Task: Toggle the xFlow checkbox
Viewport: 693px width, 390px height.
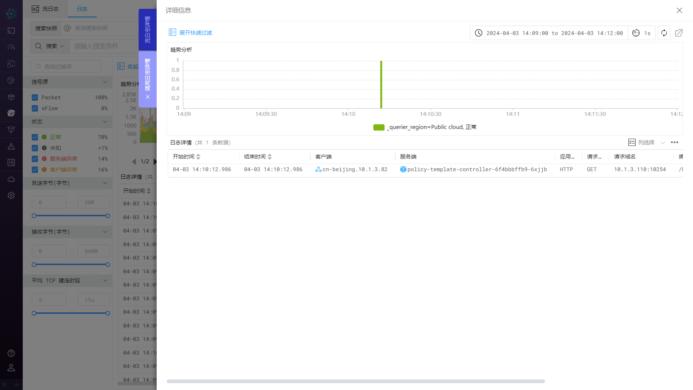Action: 35,108
